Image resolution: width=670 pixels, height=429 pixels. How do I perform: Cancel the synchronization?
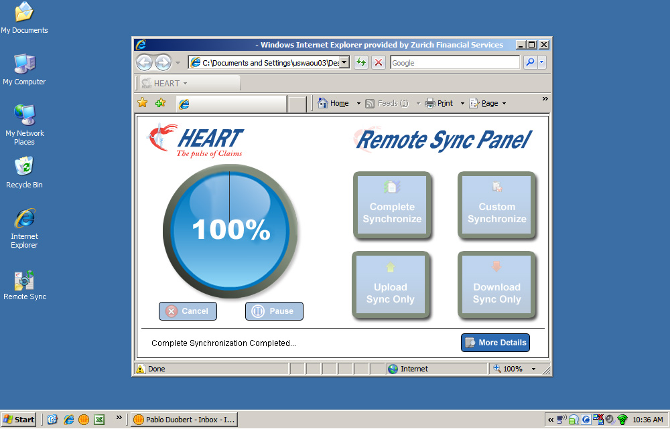(188, 311)
